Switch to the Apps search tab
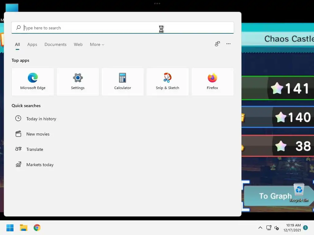Viewport: 314px width, 235px height. click(32, 44)
